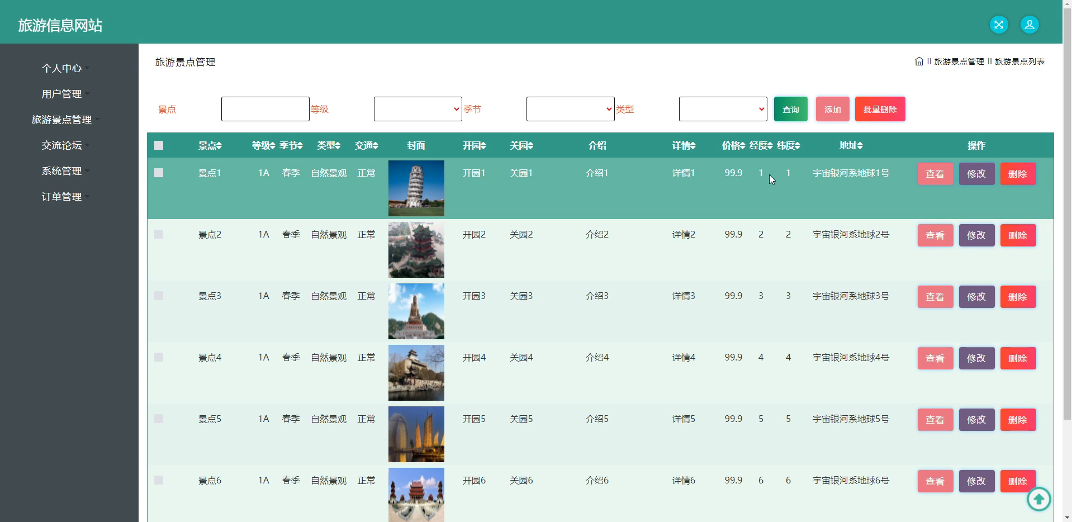This screenshot has width=1072, height=522.
Task: Click 修改 for 景点6 row
Action: [976, 481]
